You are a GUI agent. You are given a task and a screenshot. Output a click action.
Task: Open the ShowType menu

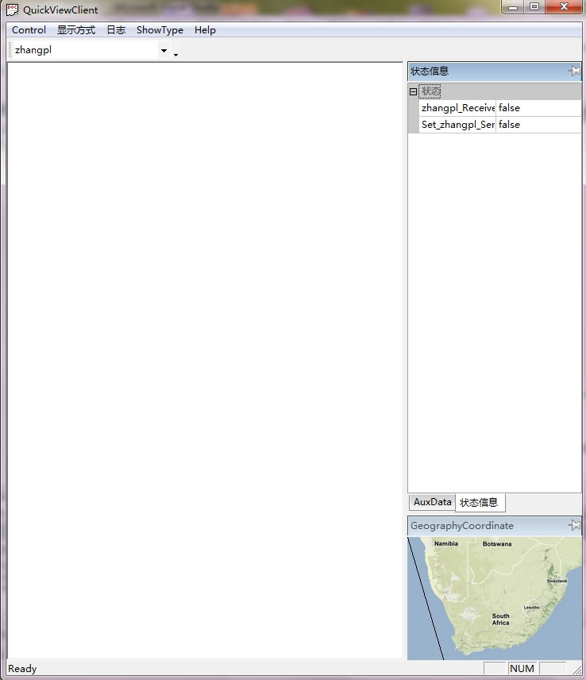160,30
